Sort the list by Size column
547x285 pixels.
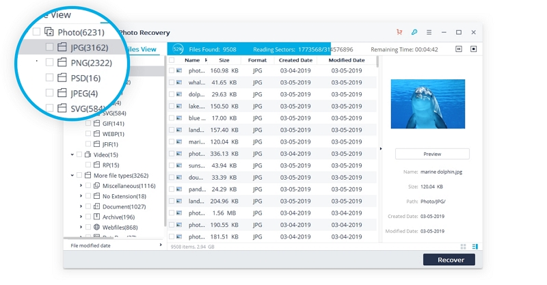[x=224, y=60]
